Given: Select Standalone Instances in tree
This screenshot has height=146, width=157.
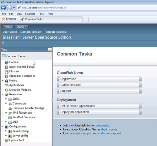Looking at the screenshot, I should click(22, 76).
